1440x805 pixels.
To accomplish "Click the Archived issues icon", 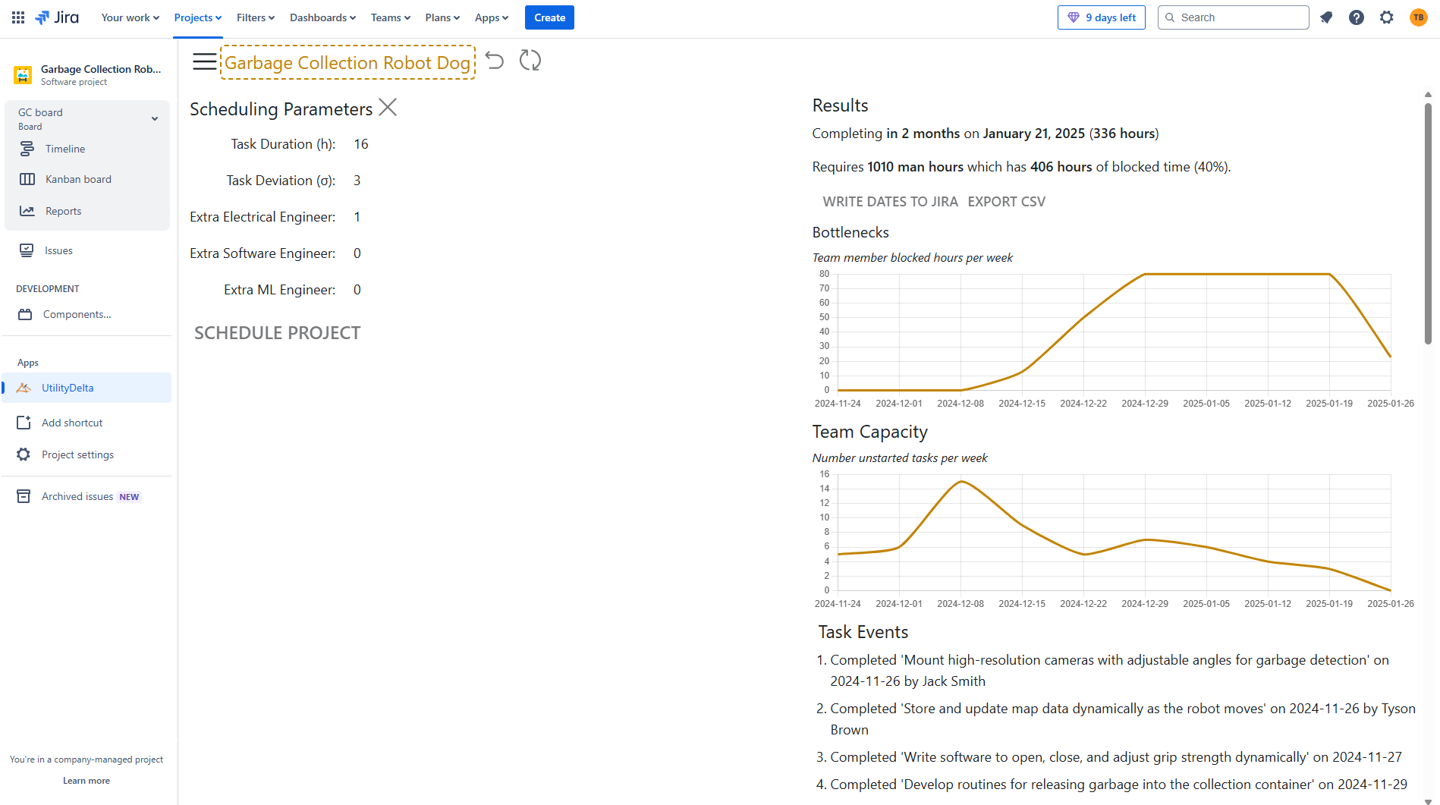I will 24,496.
